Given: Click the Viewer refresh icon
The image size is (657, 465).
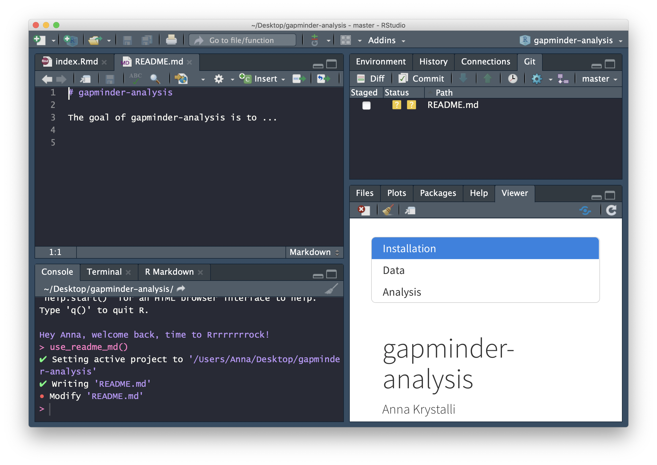Looking at the screenshot, I should (x=611, y=211).
